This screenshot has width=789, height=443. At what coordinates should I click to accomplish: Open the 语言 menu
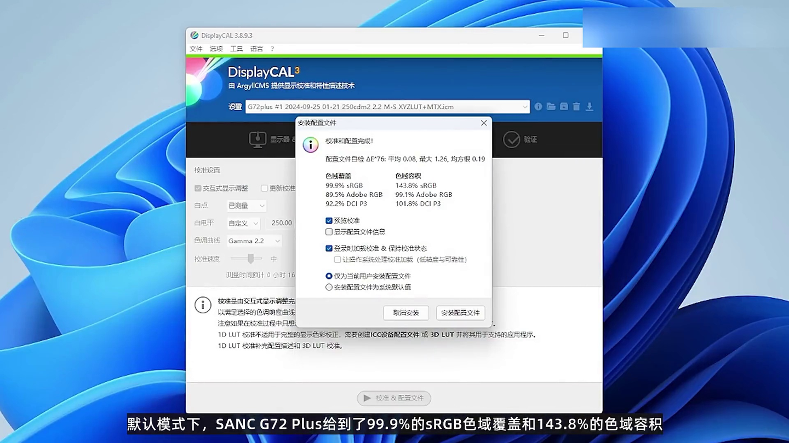[x=257, y=49]
